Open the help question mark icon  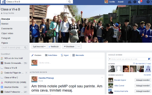(x=148, y=2)
